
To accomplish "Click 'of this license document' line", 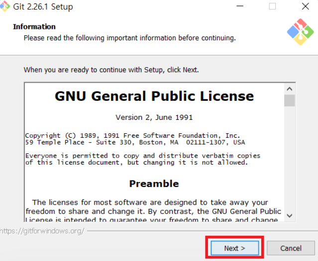I will tap(137, 163).
